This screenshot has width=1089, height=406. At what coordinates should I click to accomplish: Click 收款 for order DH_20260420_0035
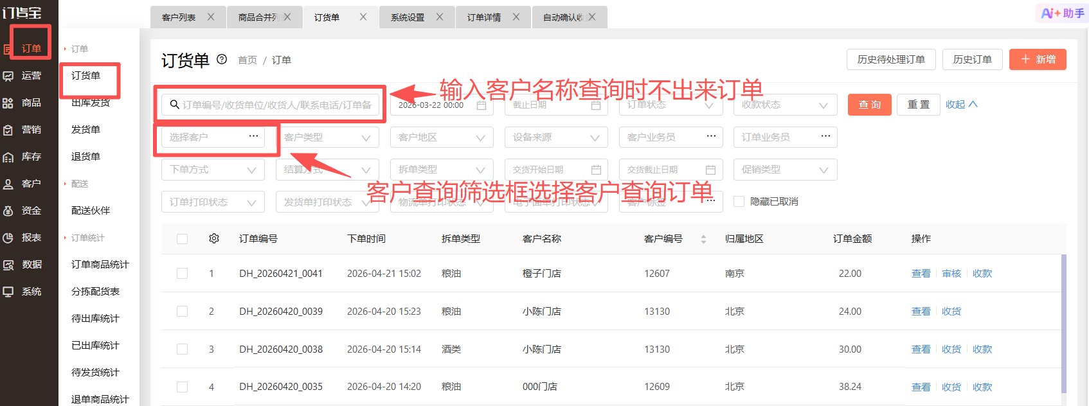click(x=982, y=387)
